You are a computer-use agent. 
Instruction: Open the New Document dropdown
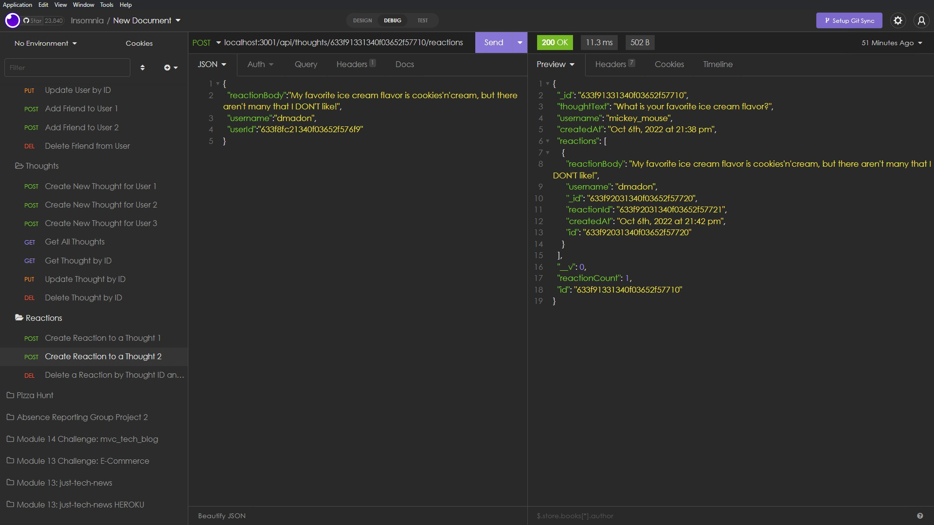click(x=146, y=20)
